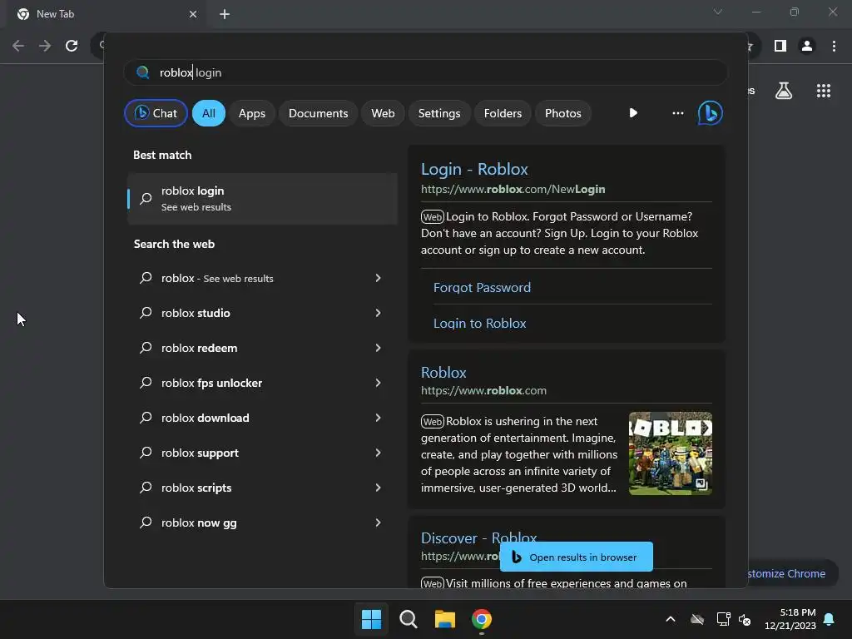The height and width of the screenshot is (639, 852).
Task: Select the Web filter
Action: [383, 113]
